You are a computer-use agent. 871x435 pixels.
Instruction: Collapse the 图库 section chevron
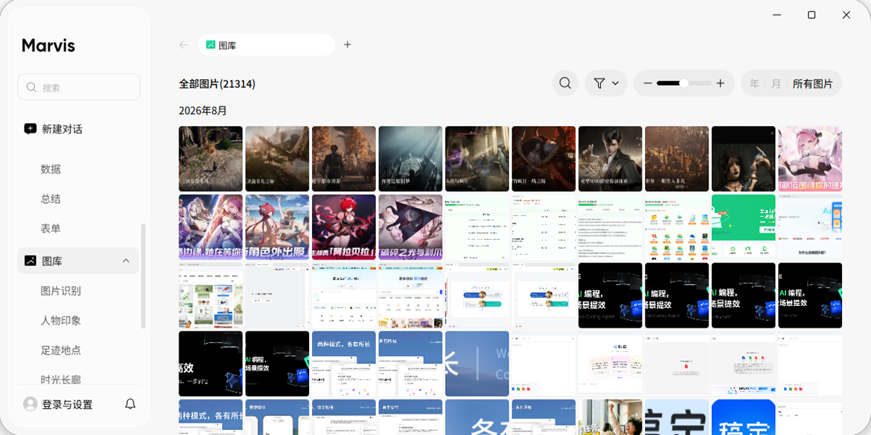point(126,260)
